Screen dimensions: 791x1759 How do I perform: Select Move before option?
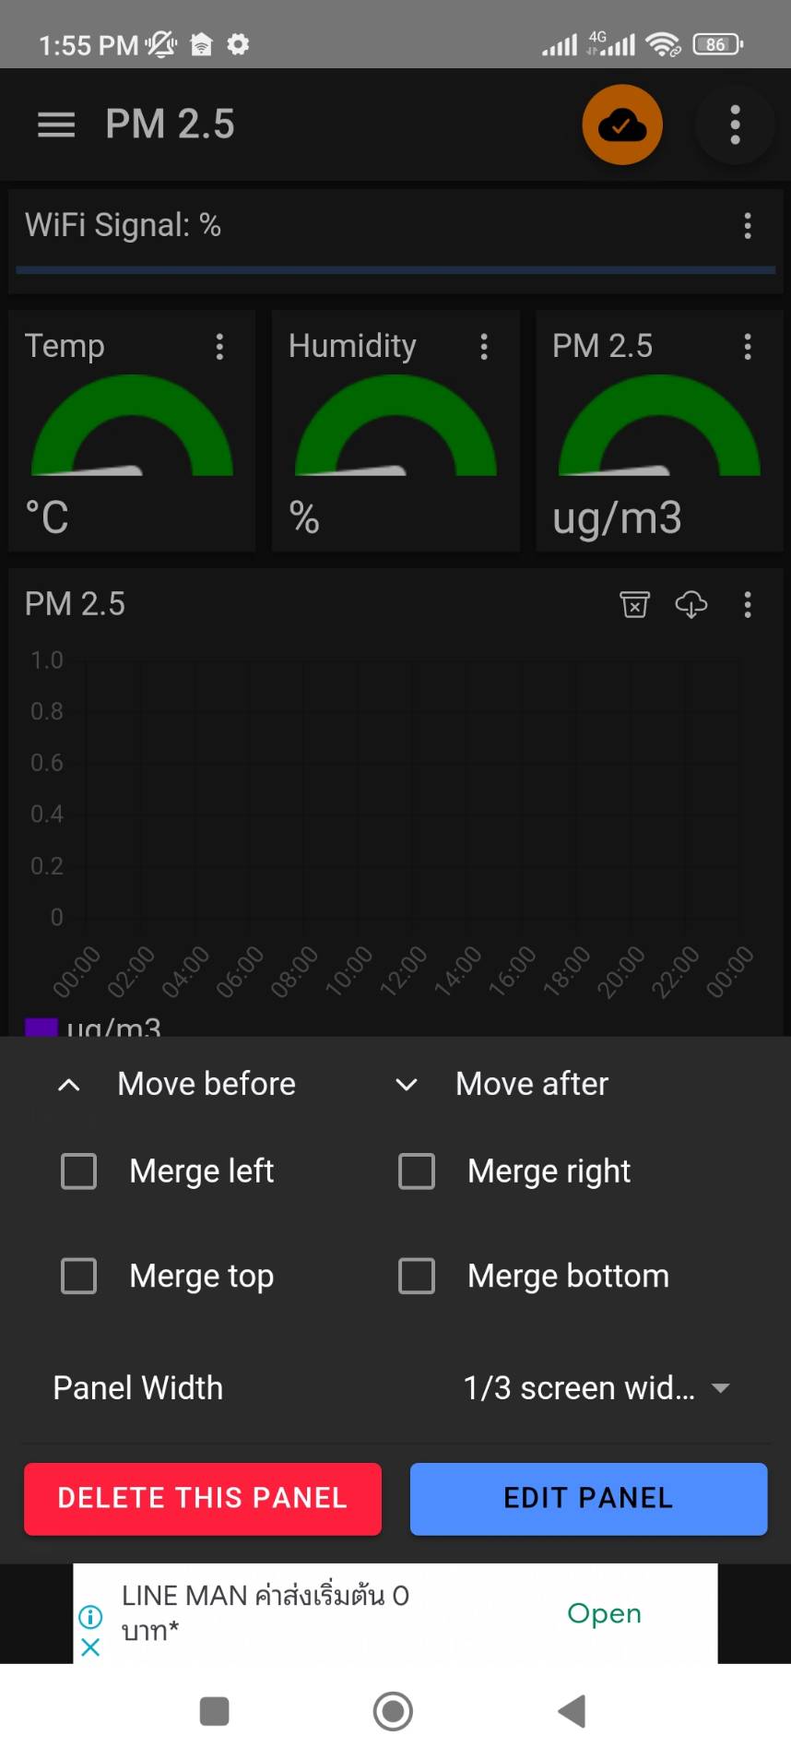177,1084
